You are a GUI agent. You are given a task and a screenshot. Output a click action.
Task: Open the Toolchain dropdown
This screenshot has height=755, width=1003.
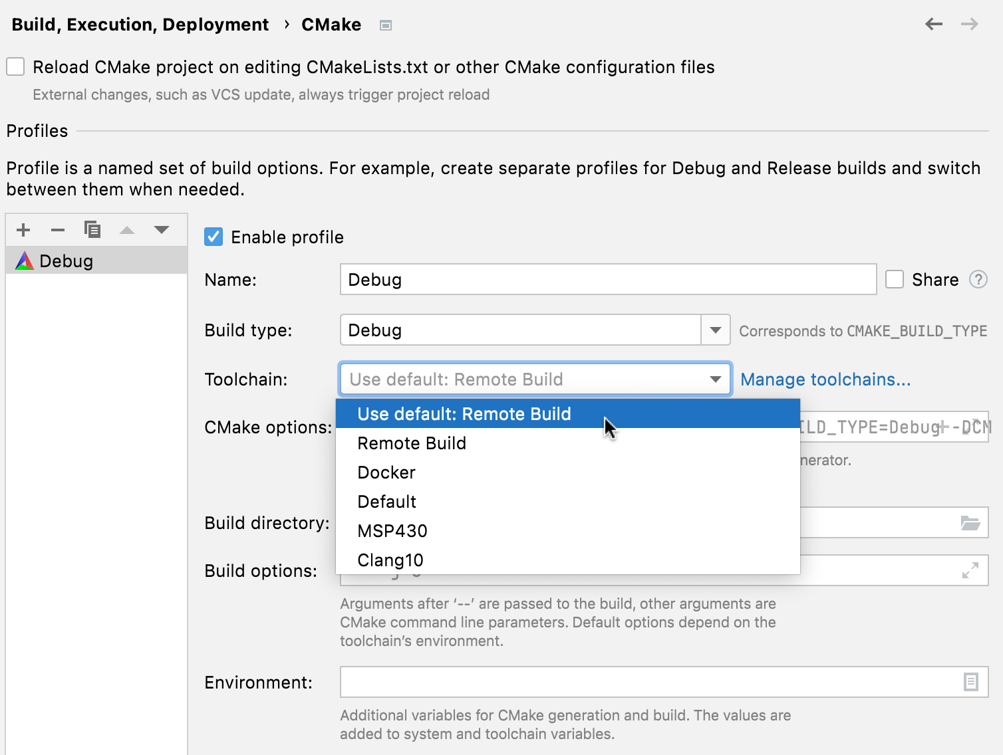coord(715,379)
